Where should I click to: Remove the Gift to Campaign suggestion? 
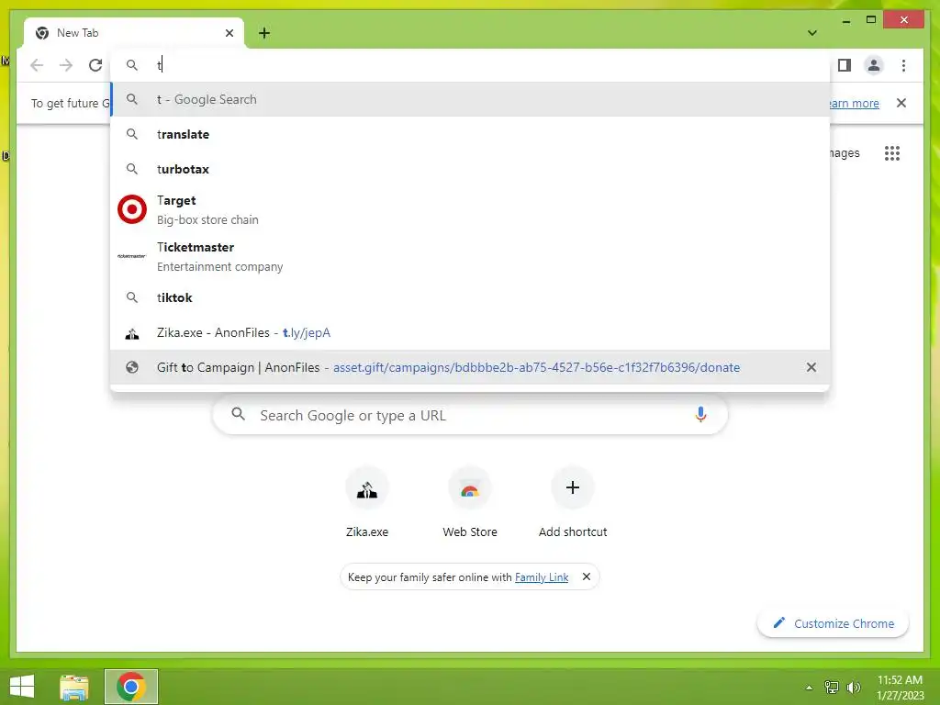[x=811, y=367]
